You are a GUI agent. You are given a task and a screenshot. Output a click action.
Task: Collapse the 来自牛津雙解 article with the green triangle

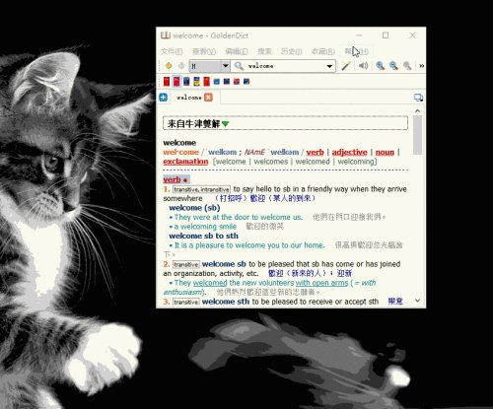(x=225, y=124)
